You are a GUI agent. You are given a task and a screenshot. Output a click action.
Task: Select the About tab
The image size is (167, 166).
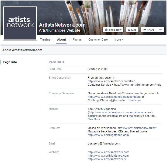tap(61, 39)
